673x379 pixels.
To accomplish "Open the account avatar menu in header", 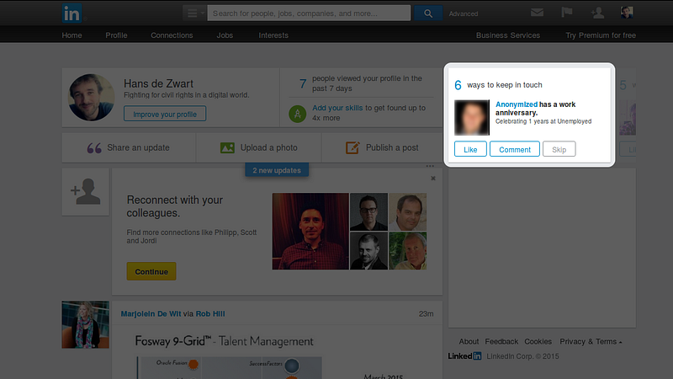I will (x=627, y=13).
